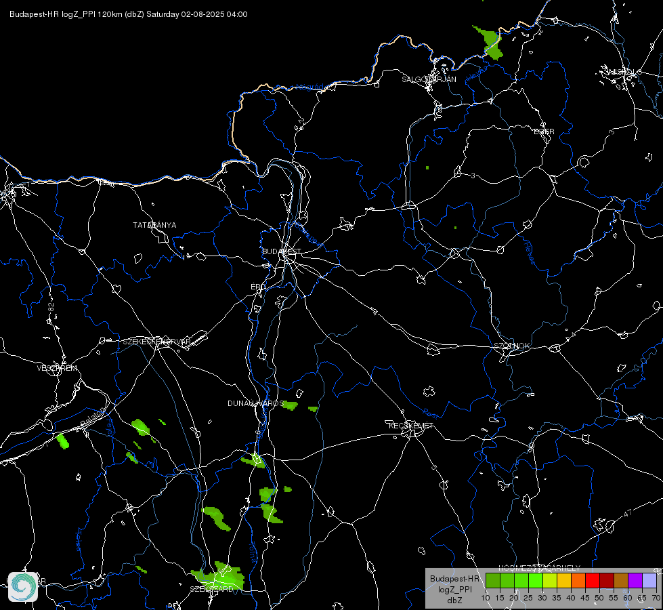Click the purple 60–65 dBZ legend swatch

click(x=635, y=580)
